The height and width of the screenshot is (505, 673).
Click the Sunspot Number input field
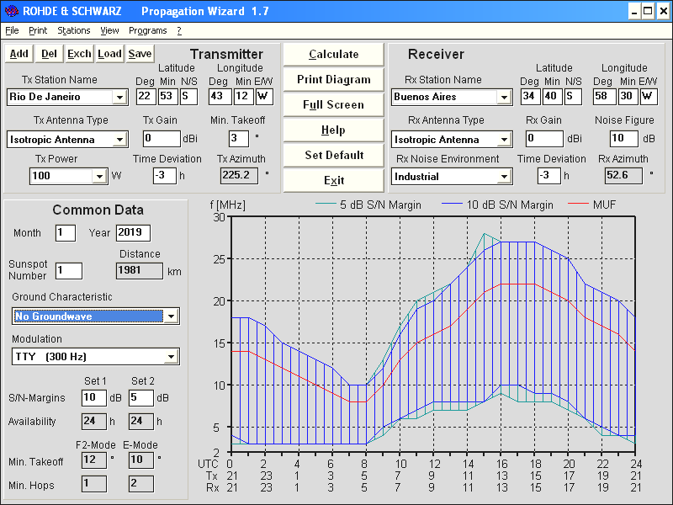69,271
